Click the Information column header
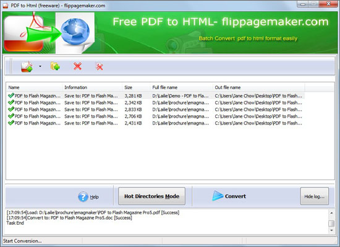 tap(92, 87)
